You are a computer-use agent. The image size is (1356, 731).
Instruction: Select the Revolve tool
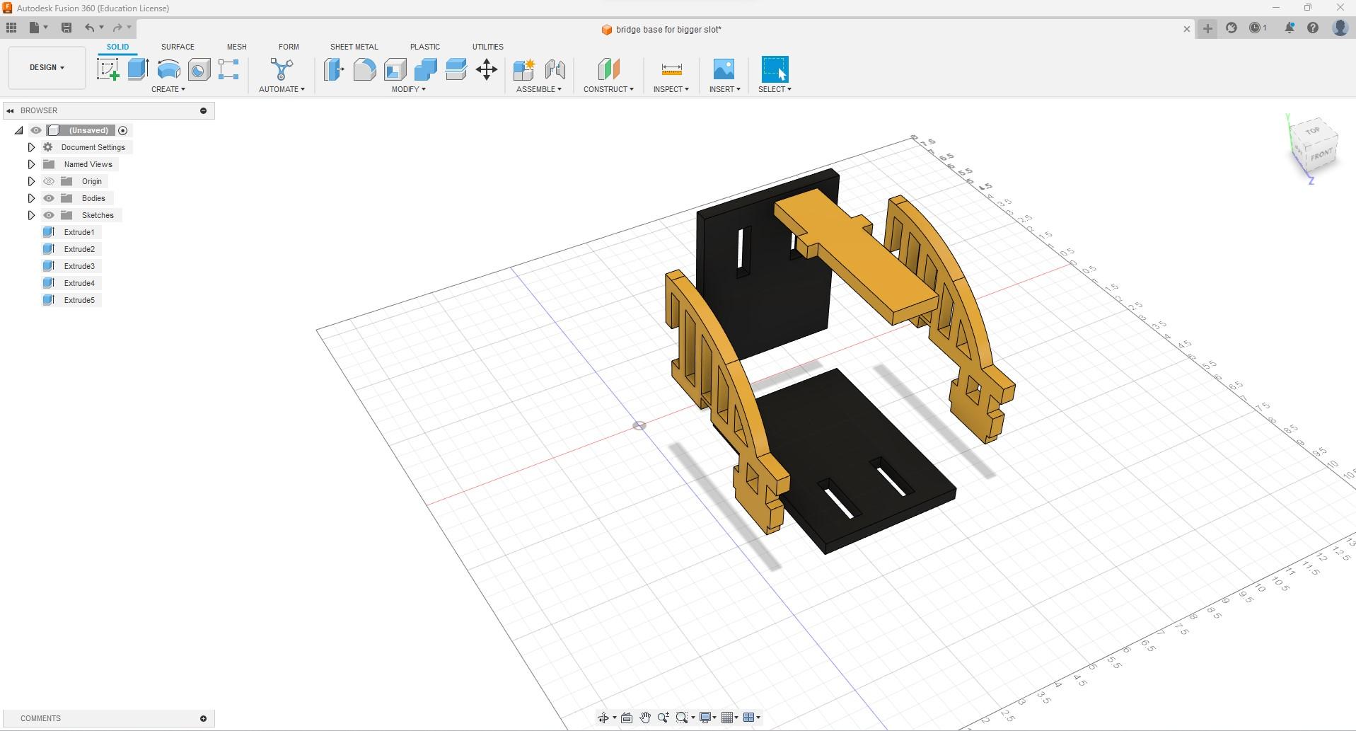tap(168, 69)
